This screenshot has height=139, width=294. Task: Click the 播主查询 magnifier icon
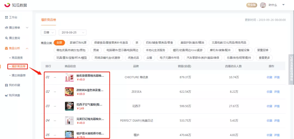pos(6,38)
